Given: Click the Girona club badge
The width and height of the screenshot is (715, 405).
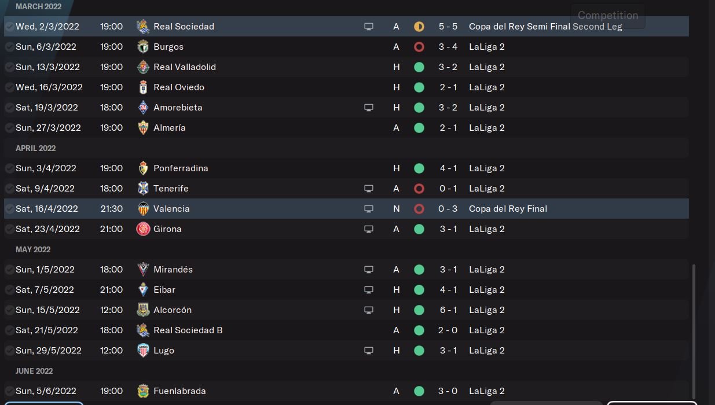Looking at the screenshot, I should pyautogui.click(x=143, y=229).
